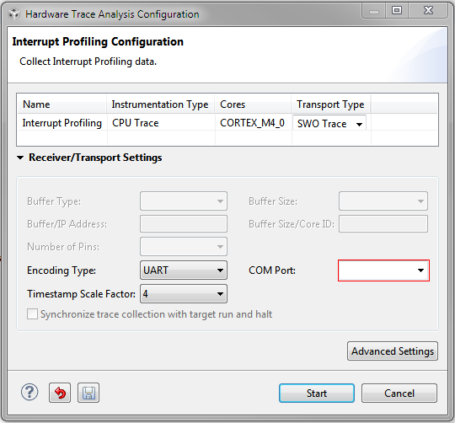Click the Buffer Size/Core ID input field
The width and height of the screenshot is (455, 423).
383,223
